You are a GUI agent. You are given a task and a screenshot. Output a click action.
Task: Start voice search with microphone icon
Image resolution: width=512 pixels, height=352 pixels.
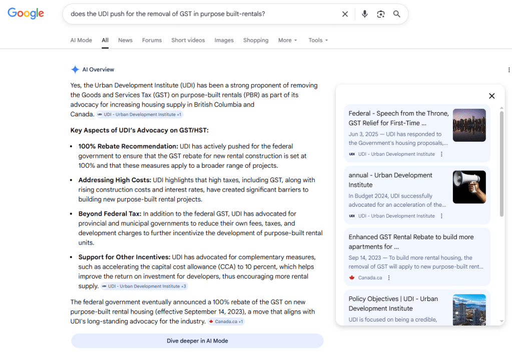364,14
